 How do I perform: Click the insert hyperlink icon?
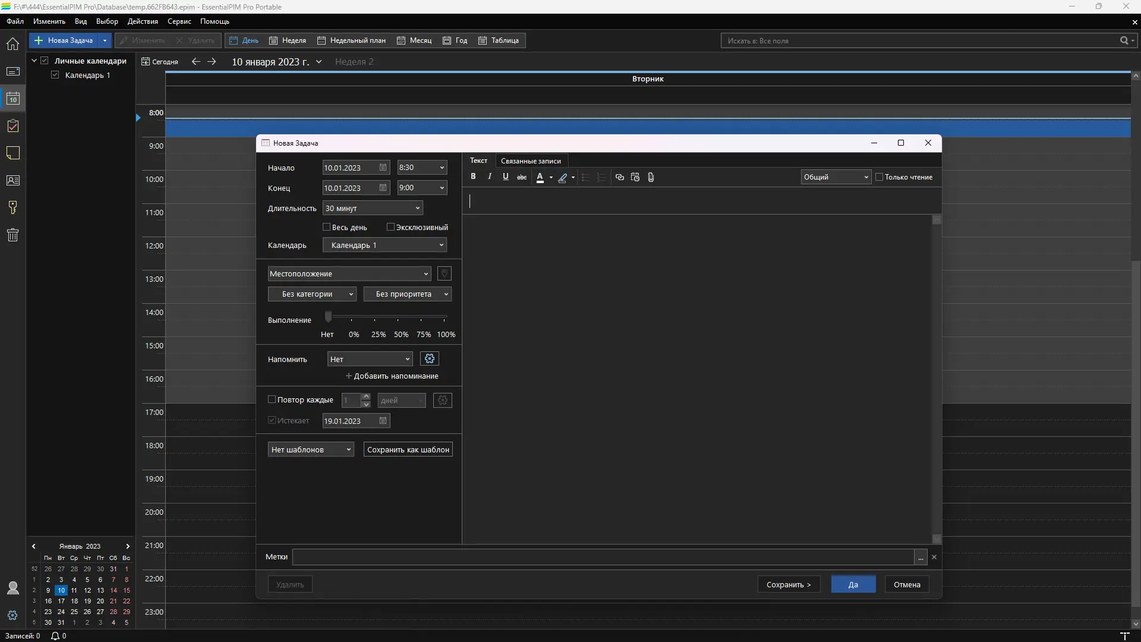click(620, 177)
